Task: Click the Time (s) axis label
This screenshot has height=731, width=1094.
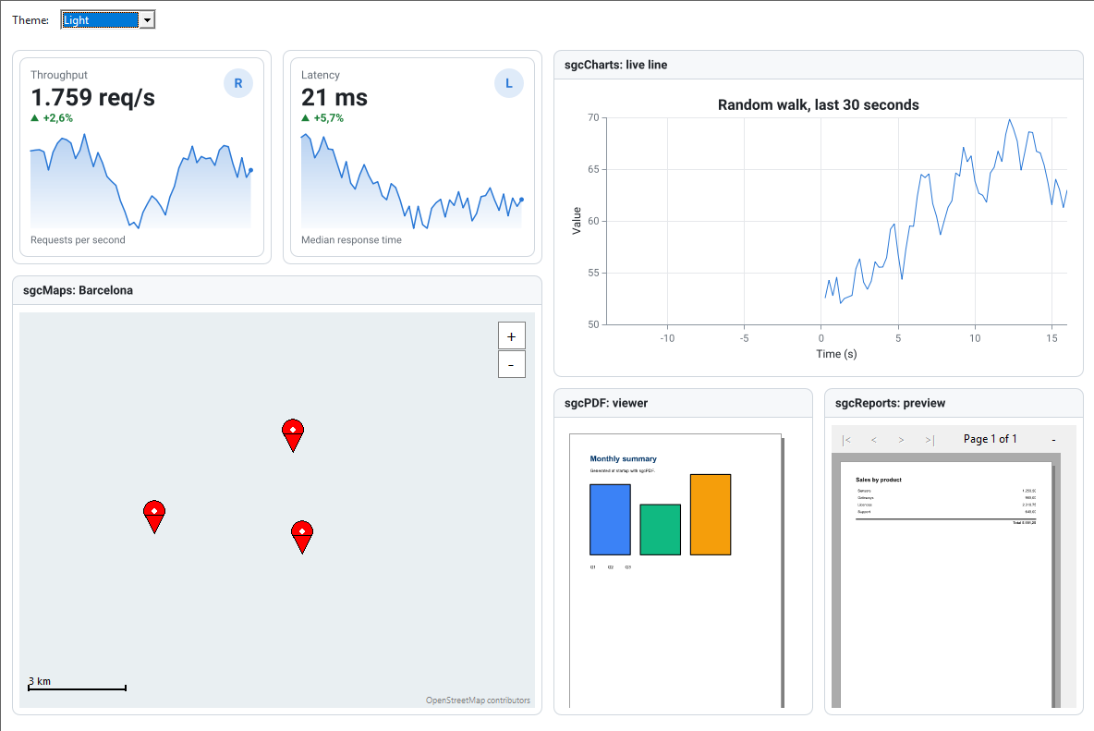Action: (836, 354)
